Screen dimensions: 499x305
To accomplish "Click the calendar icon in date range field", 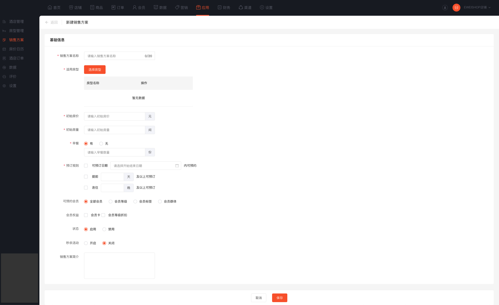I will [x=177, y=166].
